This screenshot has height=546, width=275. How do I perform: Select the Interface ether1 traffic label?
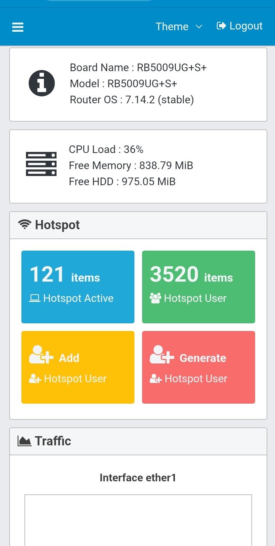coord(137,477)
